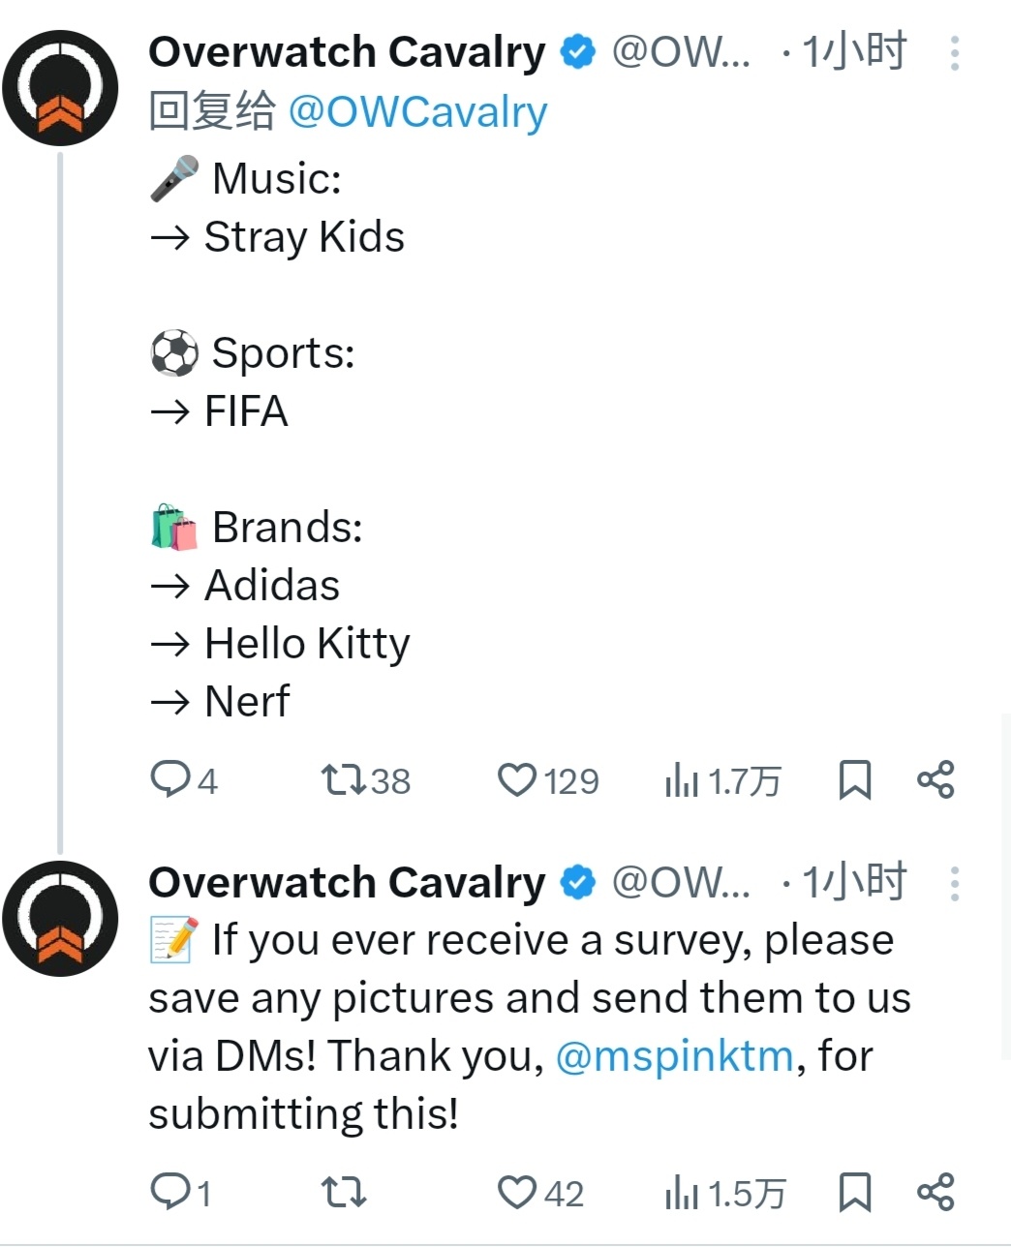Image resolution: width=1011 pixels, height=1247 pixels.
Task: Reply to the Stray Kids music tweet
Action: coord(170,779)
